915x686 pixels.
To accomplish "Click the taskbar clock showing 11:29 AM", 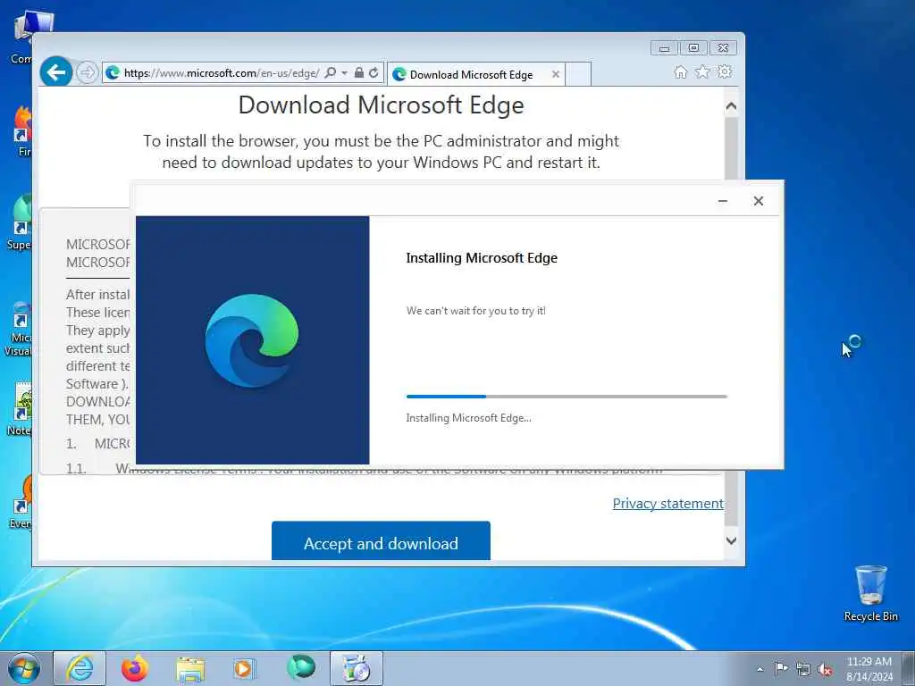I will click(869, 668).
